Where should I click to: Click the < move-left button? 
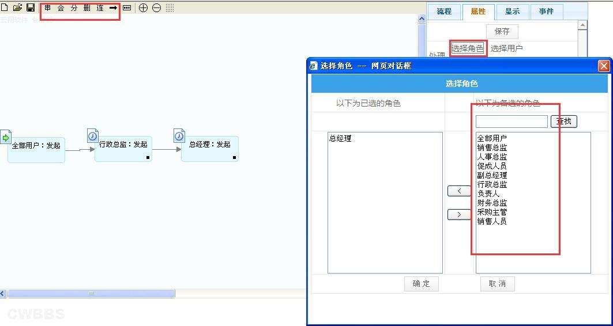coord(459,191)
